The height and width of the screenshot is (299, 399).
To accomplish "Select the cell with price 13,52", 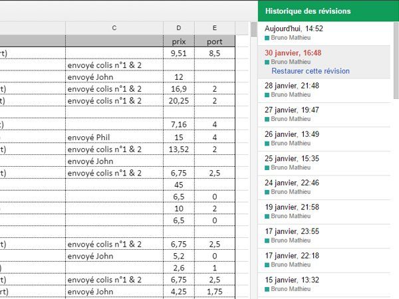I will 179,149.
